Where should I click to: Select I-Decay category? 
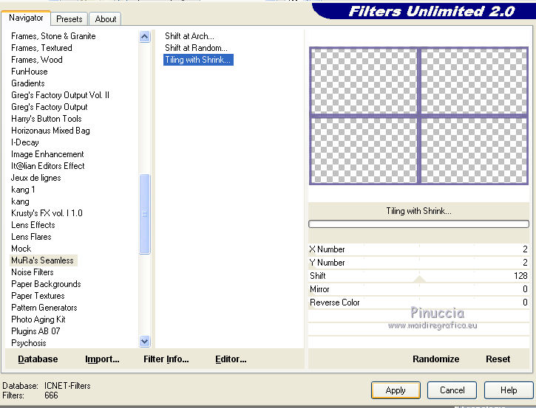pos(25,142)
